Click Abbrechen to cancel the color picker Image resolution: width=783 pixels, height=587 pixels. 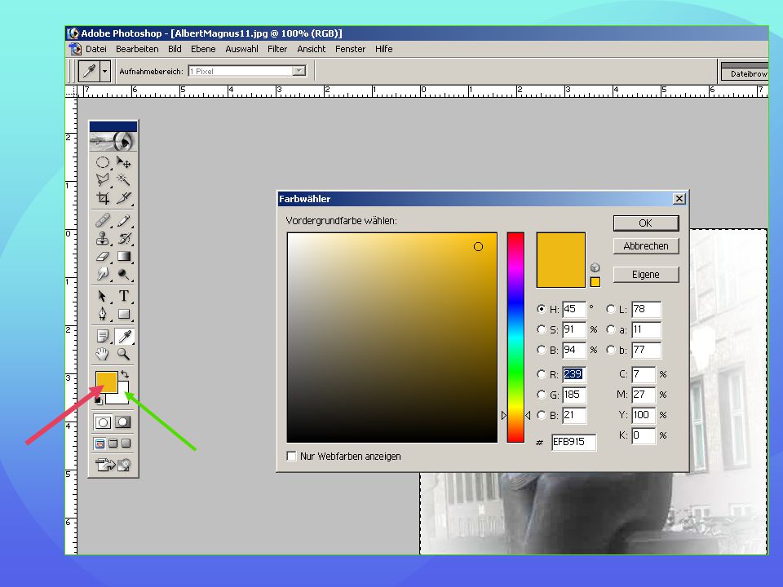646,246
